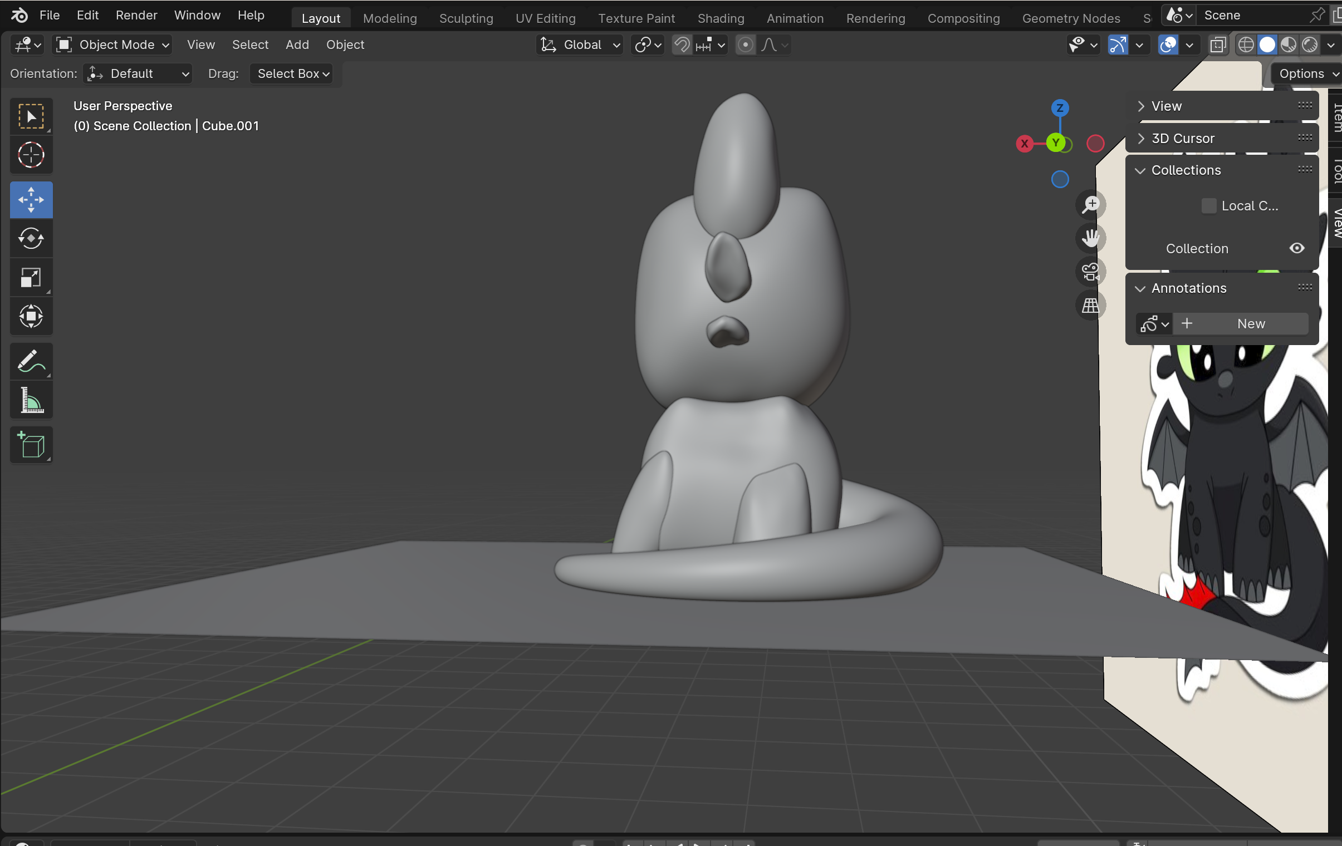This screenshot has height=846, width=1342.
Task: Open the editor type selector icon
Action: coord(28,45)
